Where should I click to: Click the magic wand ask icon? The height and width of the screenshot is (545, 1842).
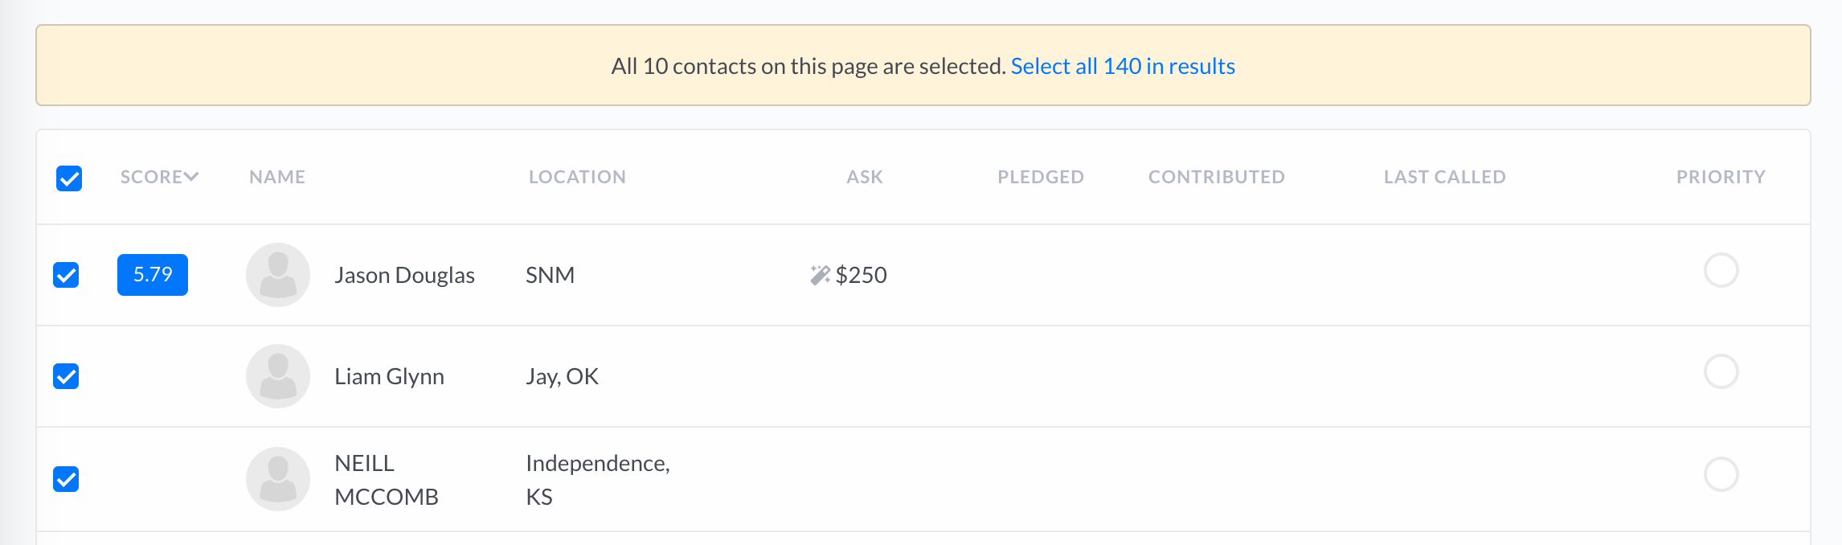pyautogui.click(x=820, y=275)
